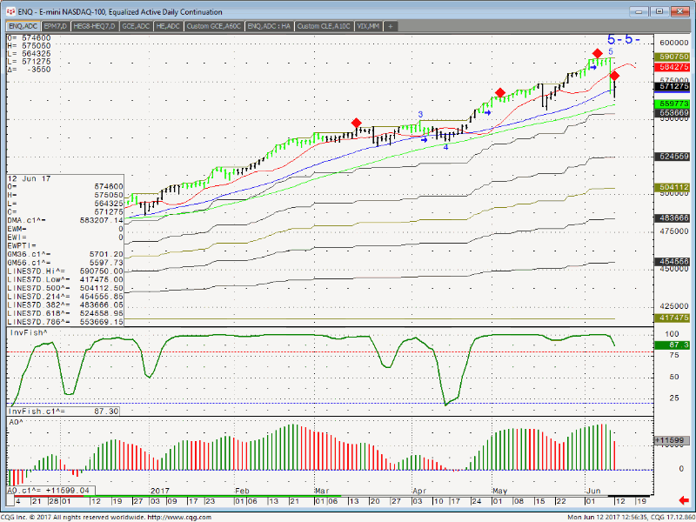The height and width of the screenshot is (522, 696).
Task: Click the LINES7D.Low^= 417475.00 row
Action: (65, 279)
